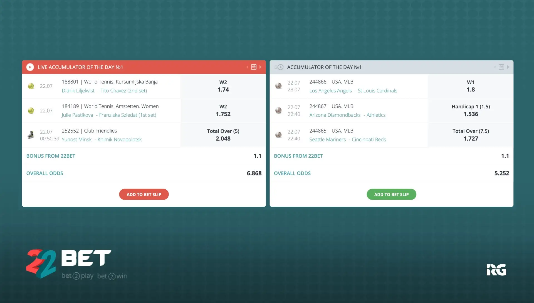Click "OVERALL ODDS" label in live accumulator card
The height and width of the screenshot is (303, 534).
point(44,173)
